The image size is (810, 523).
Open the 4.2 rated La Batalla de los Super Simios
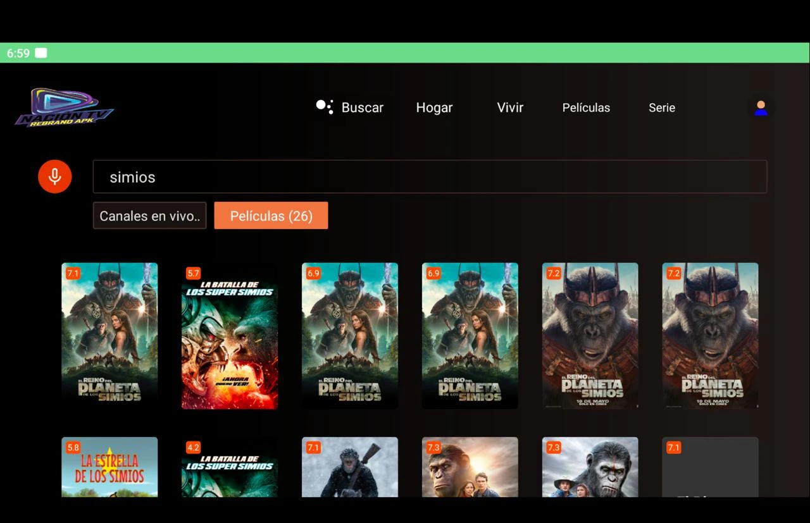coord(230,467)
